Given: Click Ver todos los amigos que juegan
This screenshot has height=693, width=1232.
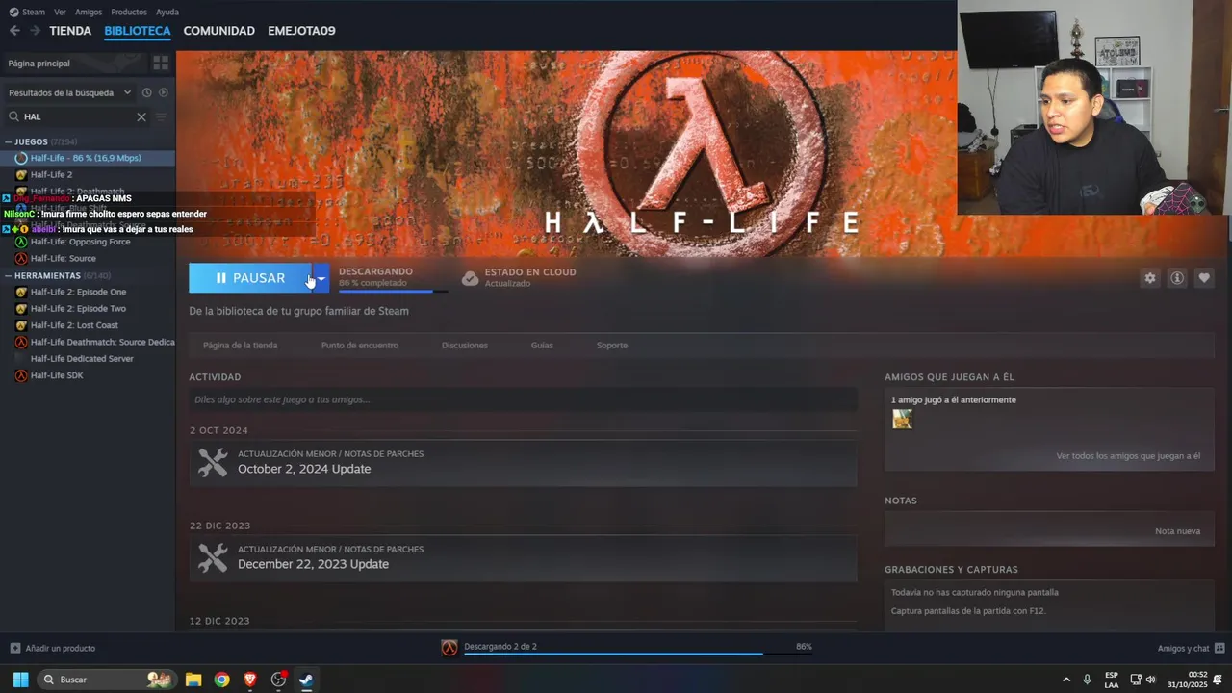Looking at the screenshot, I should coord(1128,456).
